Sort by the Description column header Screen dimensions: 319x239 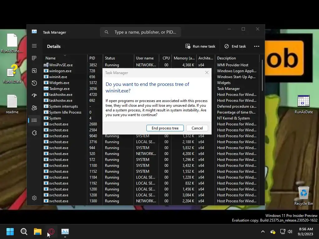point(237,58)
